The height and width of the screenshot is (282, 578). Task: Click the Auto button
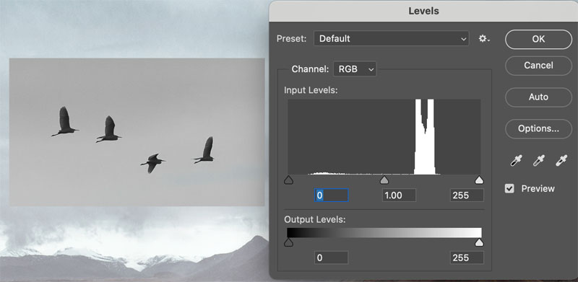click(x=538, y=97)
